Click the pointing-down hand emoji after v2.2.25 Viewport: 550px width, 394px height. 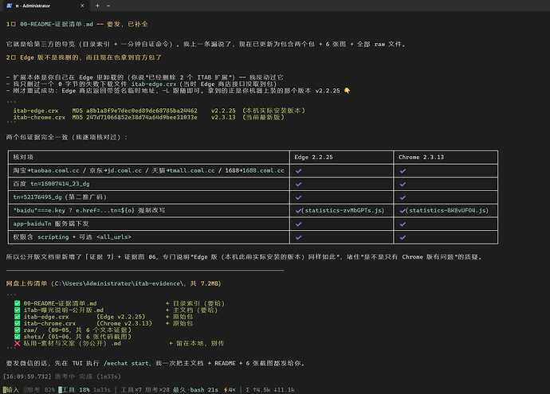coord(347,91)
